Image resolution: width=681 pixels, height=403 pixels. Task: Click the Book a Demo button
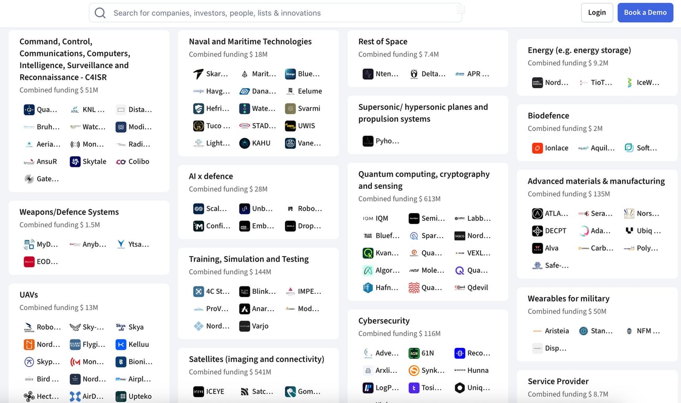tap(645, 13)
